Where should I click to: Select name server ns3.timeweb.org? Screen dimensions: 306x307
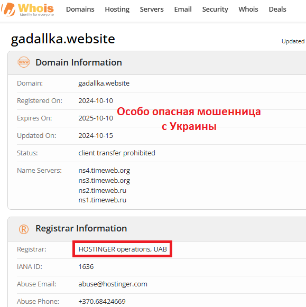click(x=104, y=180)
